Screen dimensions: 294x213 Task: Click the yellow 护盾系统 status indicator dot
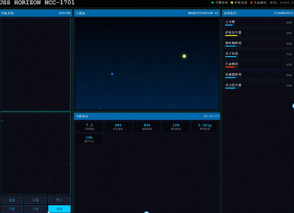coord(232,3)
